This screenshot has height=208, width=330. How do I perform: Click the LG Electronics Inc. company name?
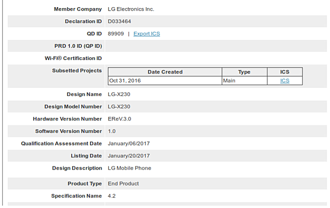click(131, 9)
